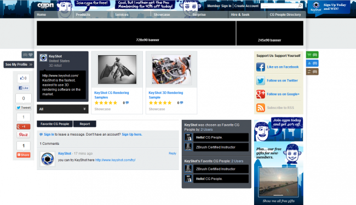Screen dimensions: 356x205
Task: Open the Sign Up here link
Action: pos(131,134)
